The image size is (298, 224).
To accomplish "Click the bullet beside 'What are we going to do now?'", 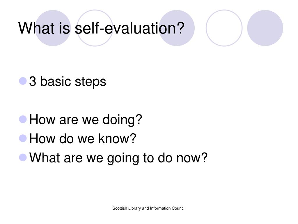I will click(x=23, y=157).
